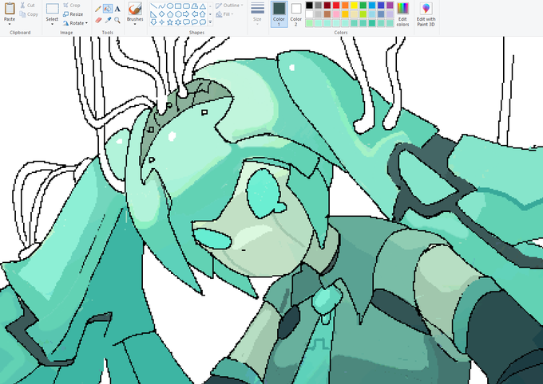
Task: Select the Eraser tool
Action: (x=98, y=21)
